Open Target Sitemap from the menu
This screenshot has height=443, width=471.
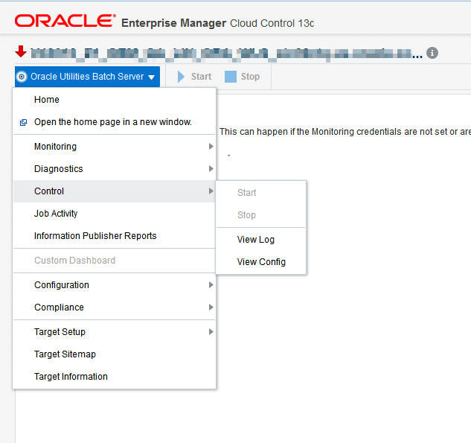click(x=114, y=354)
